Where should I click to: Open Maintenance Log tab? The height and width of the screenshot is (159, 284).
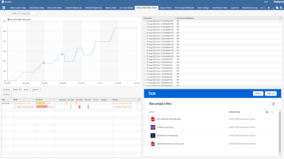coord(250,8)
